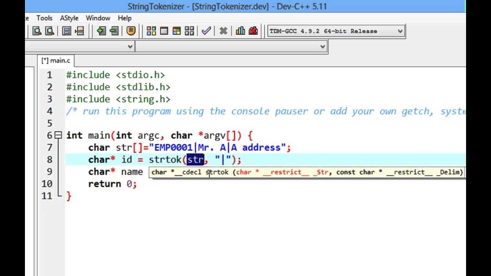Click the Stop Execution X icon

(x=223, y=31)
